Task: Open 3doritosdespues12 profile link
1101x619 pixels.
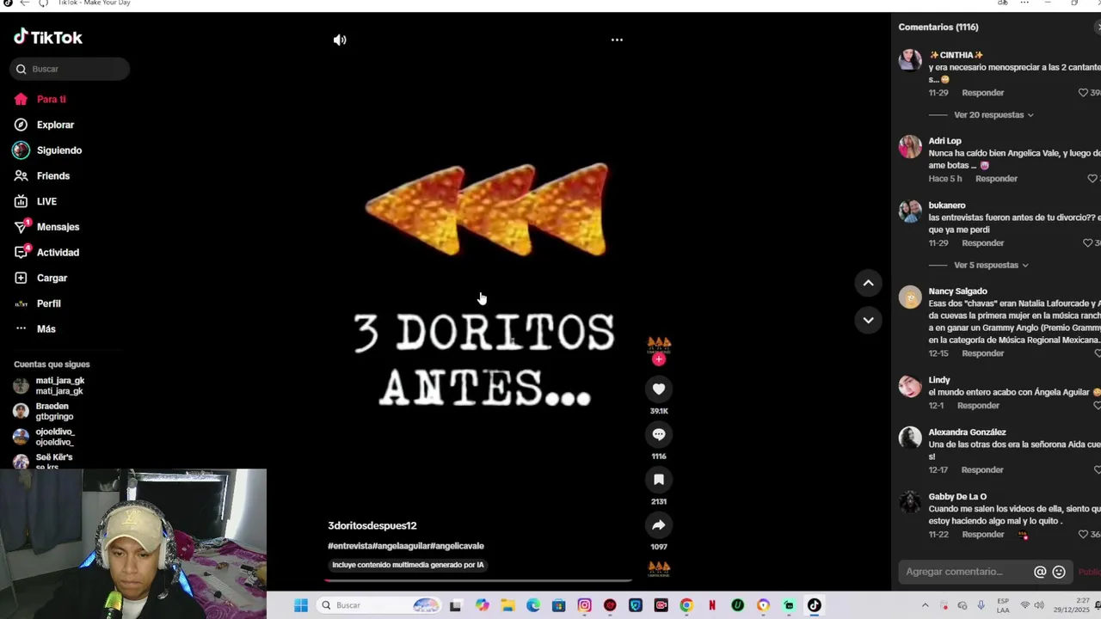Action: (372, 525)
